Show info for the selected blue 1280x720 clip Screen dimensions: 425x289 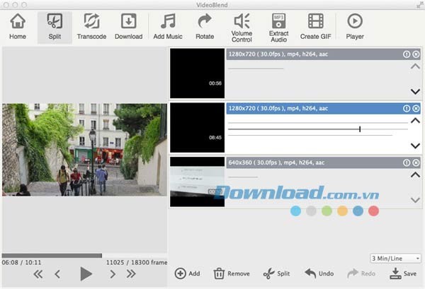tap(407, 108)
